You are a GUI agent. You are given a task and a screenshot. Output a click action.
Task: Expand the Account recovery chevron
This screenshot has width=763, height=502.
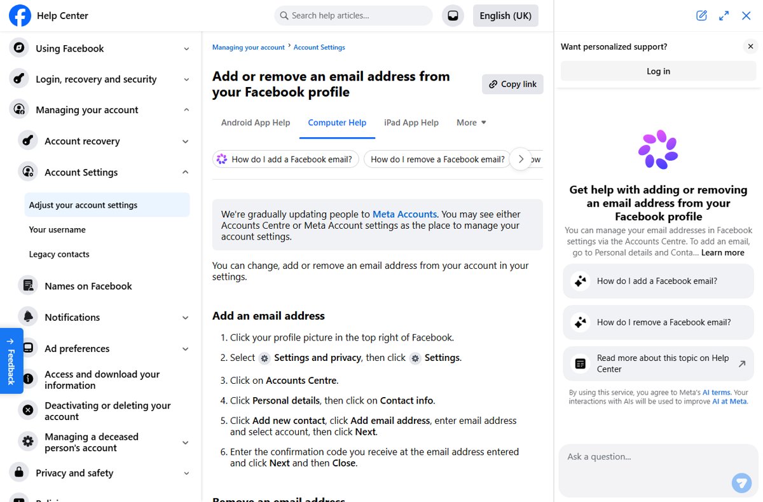[186, 141]
